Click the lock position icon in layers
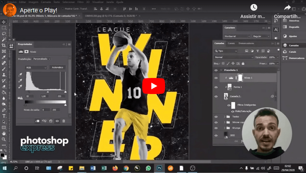The height and width of the screenshot is (173, 306). 233,64
